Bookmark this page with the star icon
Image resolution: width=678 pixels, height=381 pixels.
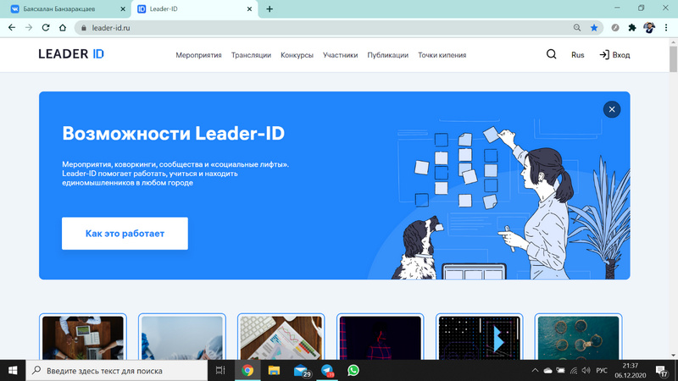594,27
